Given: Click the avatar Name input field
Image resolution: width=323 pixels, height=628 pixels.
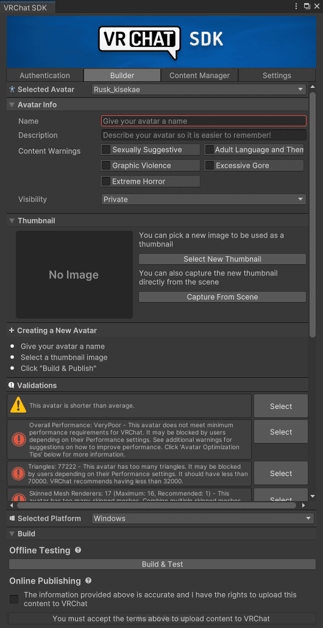Looking at the screenshot, I should (x=204, y=121).
